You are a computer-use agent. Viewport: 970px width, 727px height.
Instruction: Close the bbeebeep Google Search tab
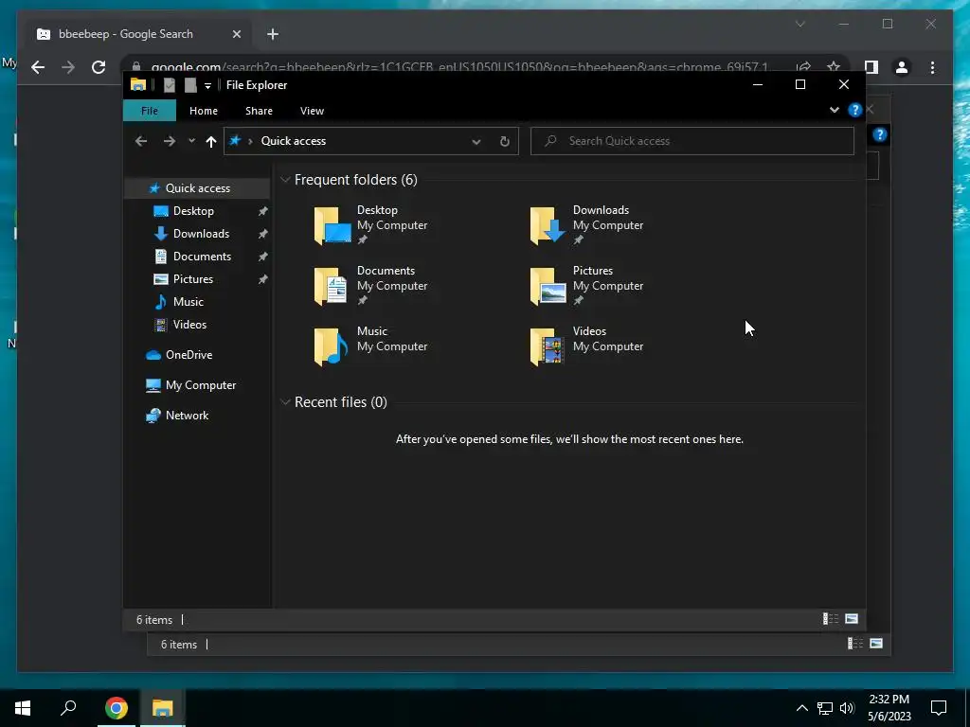tap(236, 35)
